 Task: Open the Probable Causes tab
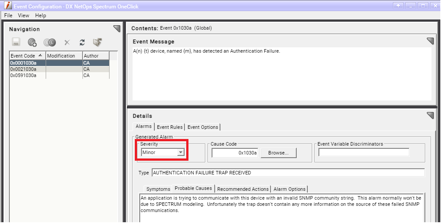click(193, 188)
